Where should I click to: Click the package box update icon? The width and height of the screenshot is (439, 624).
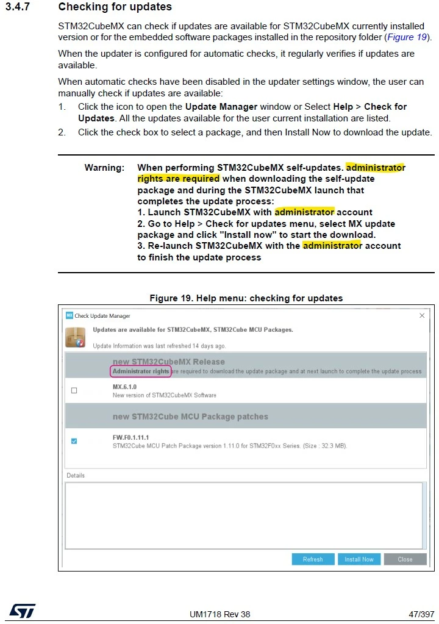75,337
